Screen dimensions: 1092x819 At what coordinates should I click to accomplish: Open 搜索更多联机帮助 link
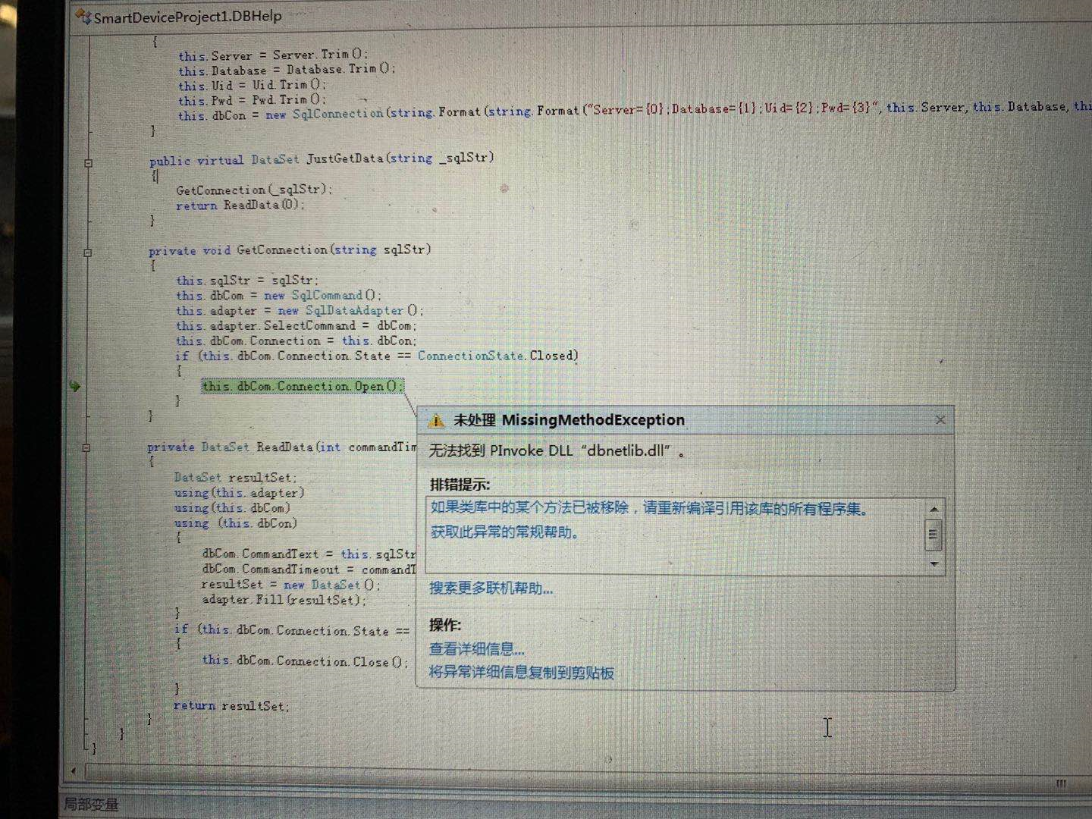[491, 588]
